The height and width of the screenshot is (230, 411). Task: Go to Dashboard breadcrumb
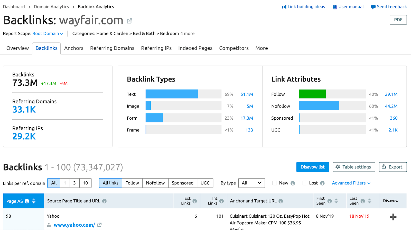coord(14,7)
